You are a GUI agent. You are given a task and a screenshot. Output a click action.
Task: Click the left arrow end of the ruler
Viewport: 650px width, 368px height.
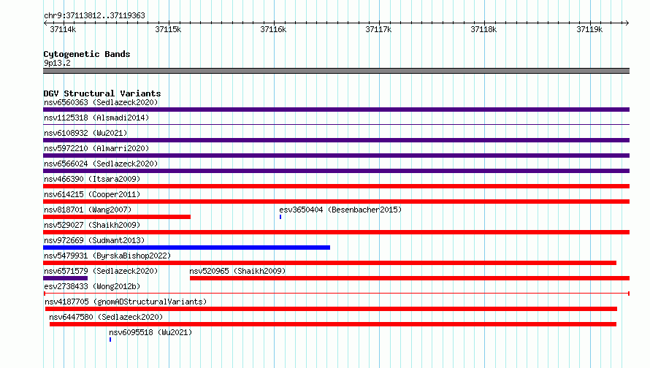[45, 23]
